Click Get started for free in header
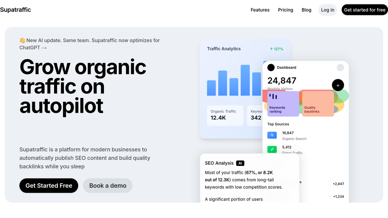Image resolution: width=388 pixels, height=218 pixels. [x=365, y=10]
